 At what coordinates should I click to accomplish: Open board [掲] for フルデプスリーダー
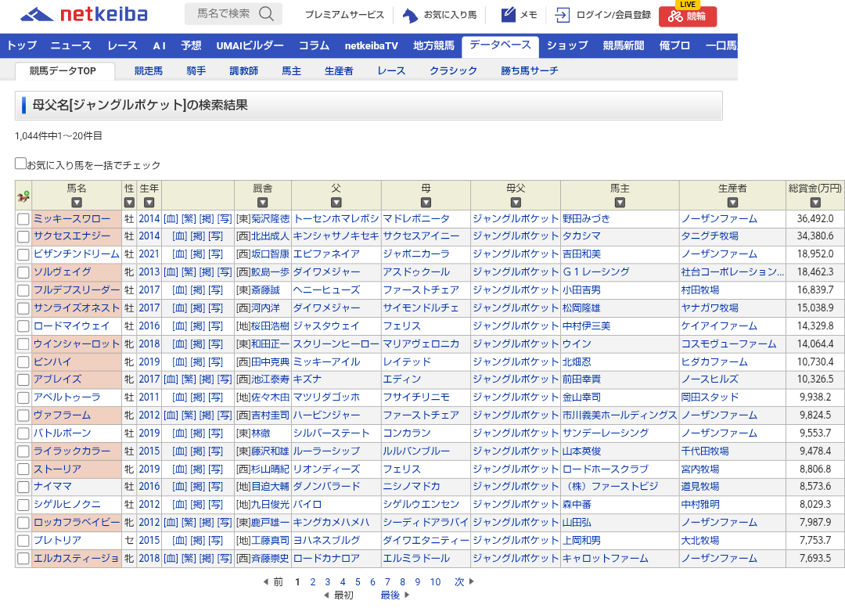click(198, 290)
